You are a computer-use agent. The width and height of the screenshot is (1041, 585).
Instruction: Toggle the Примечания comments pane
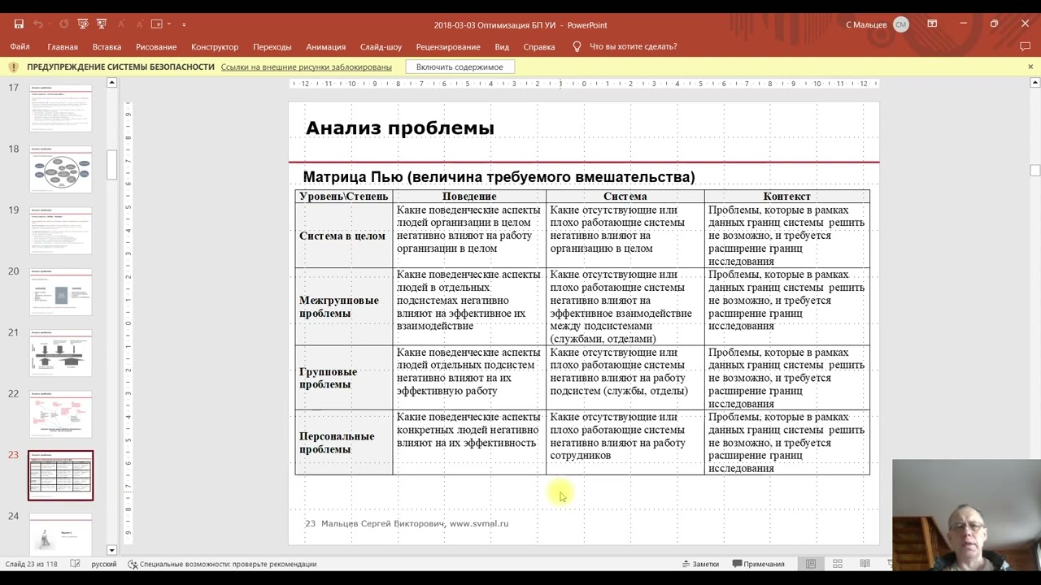pyautogui.click(x=758, y=564)
